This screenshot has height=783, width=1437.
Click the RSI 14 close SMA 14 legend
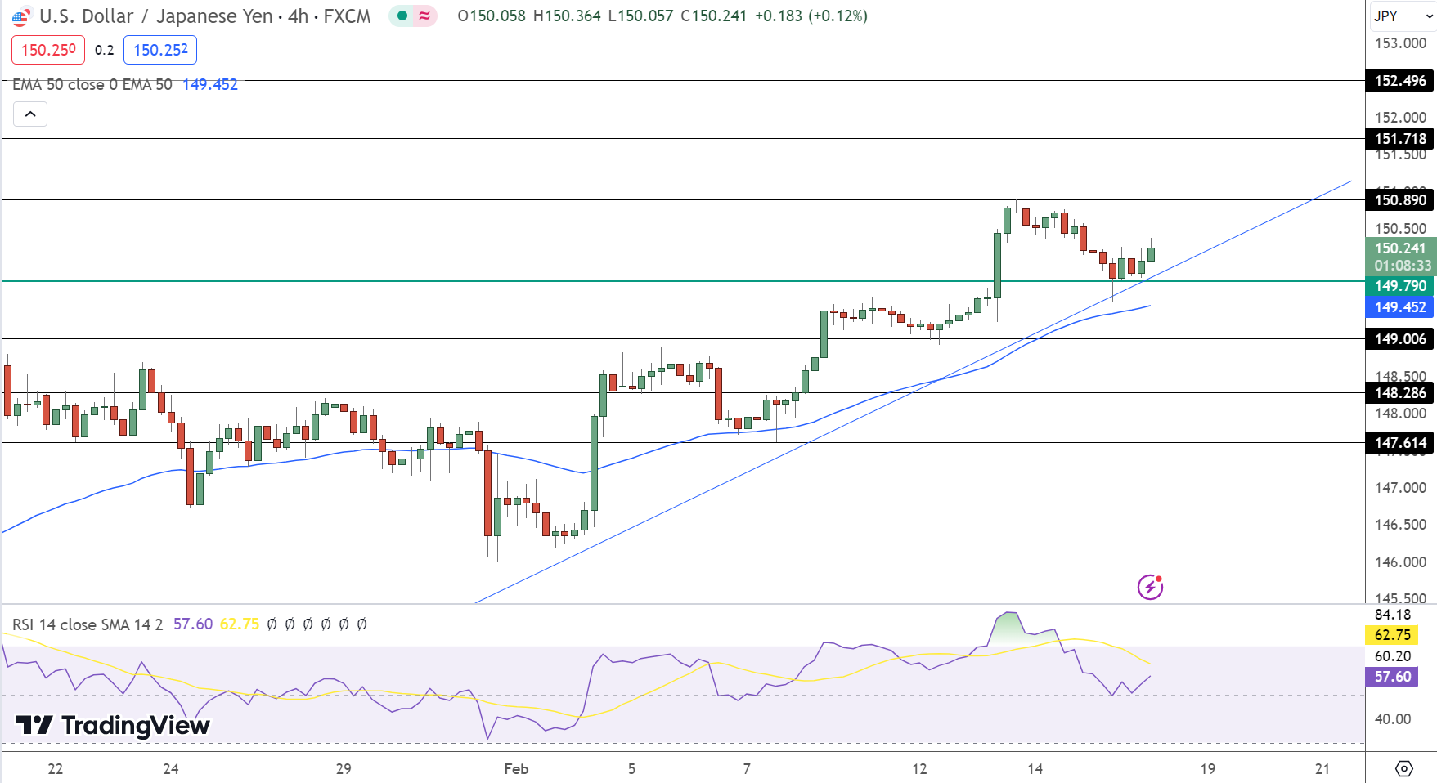88,624
